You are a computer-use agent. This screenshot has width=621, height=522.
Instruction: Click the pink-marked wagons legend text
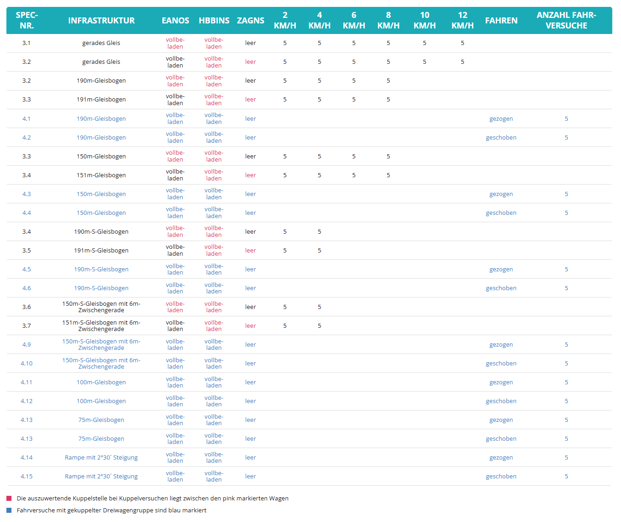[x=152, y=498]
